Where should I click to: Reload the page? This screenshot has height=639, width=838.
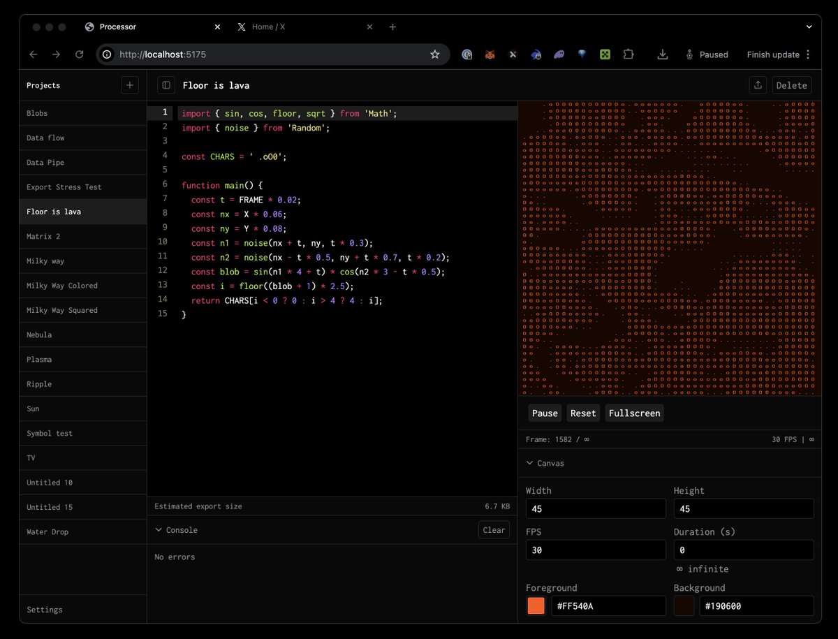(x=80, y=54)
